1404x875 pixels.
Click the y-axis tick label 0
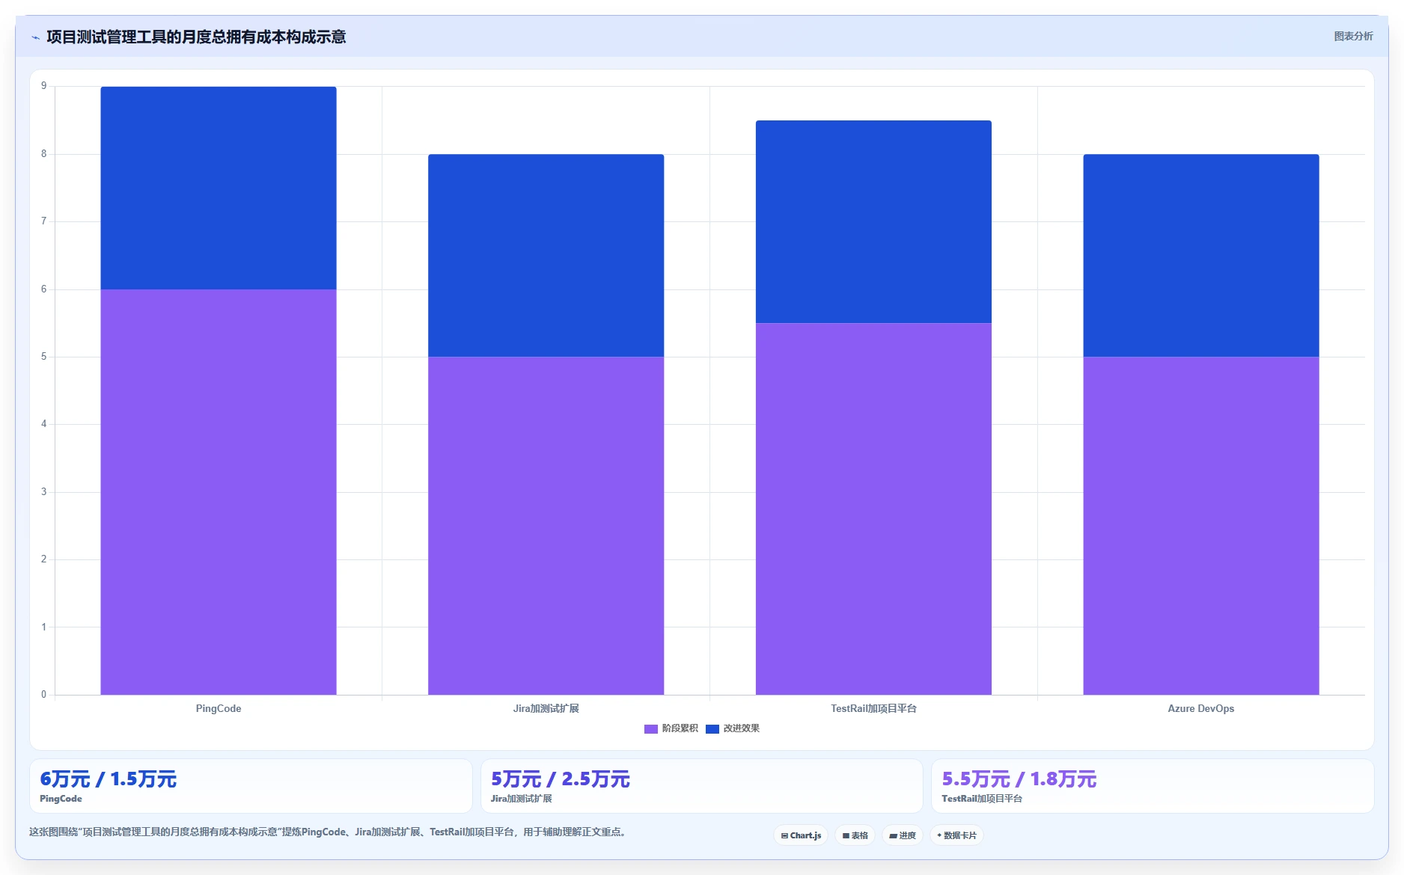[x=43, y=695]
